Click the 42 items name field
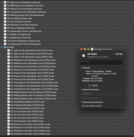The image size is (134, 137). point(102,94)
